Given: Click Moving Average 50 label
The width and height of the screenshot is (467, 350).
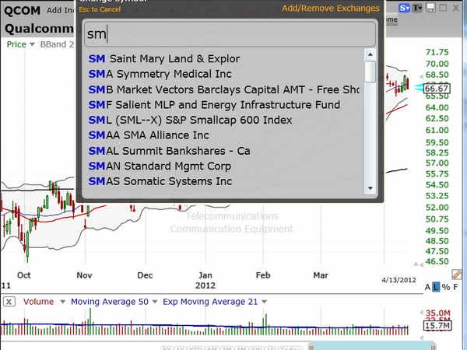Looking at the screenshot, I should pos(110,302).
